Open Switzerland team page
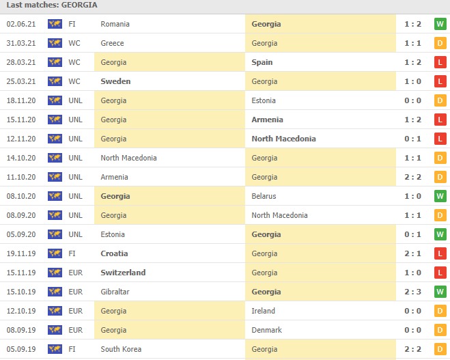The height and width of the screenshot is (360, 450). click(x=123, y=273)
